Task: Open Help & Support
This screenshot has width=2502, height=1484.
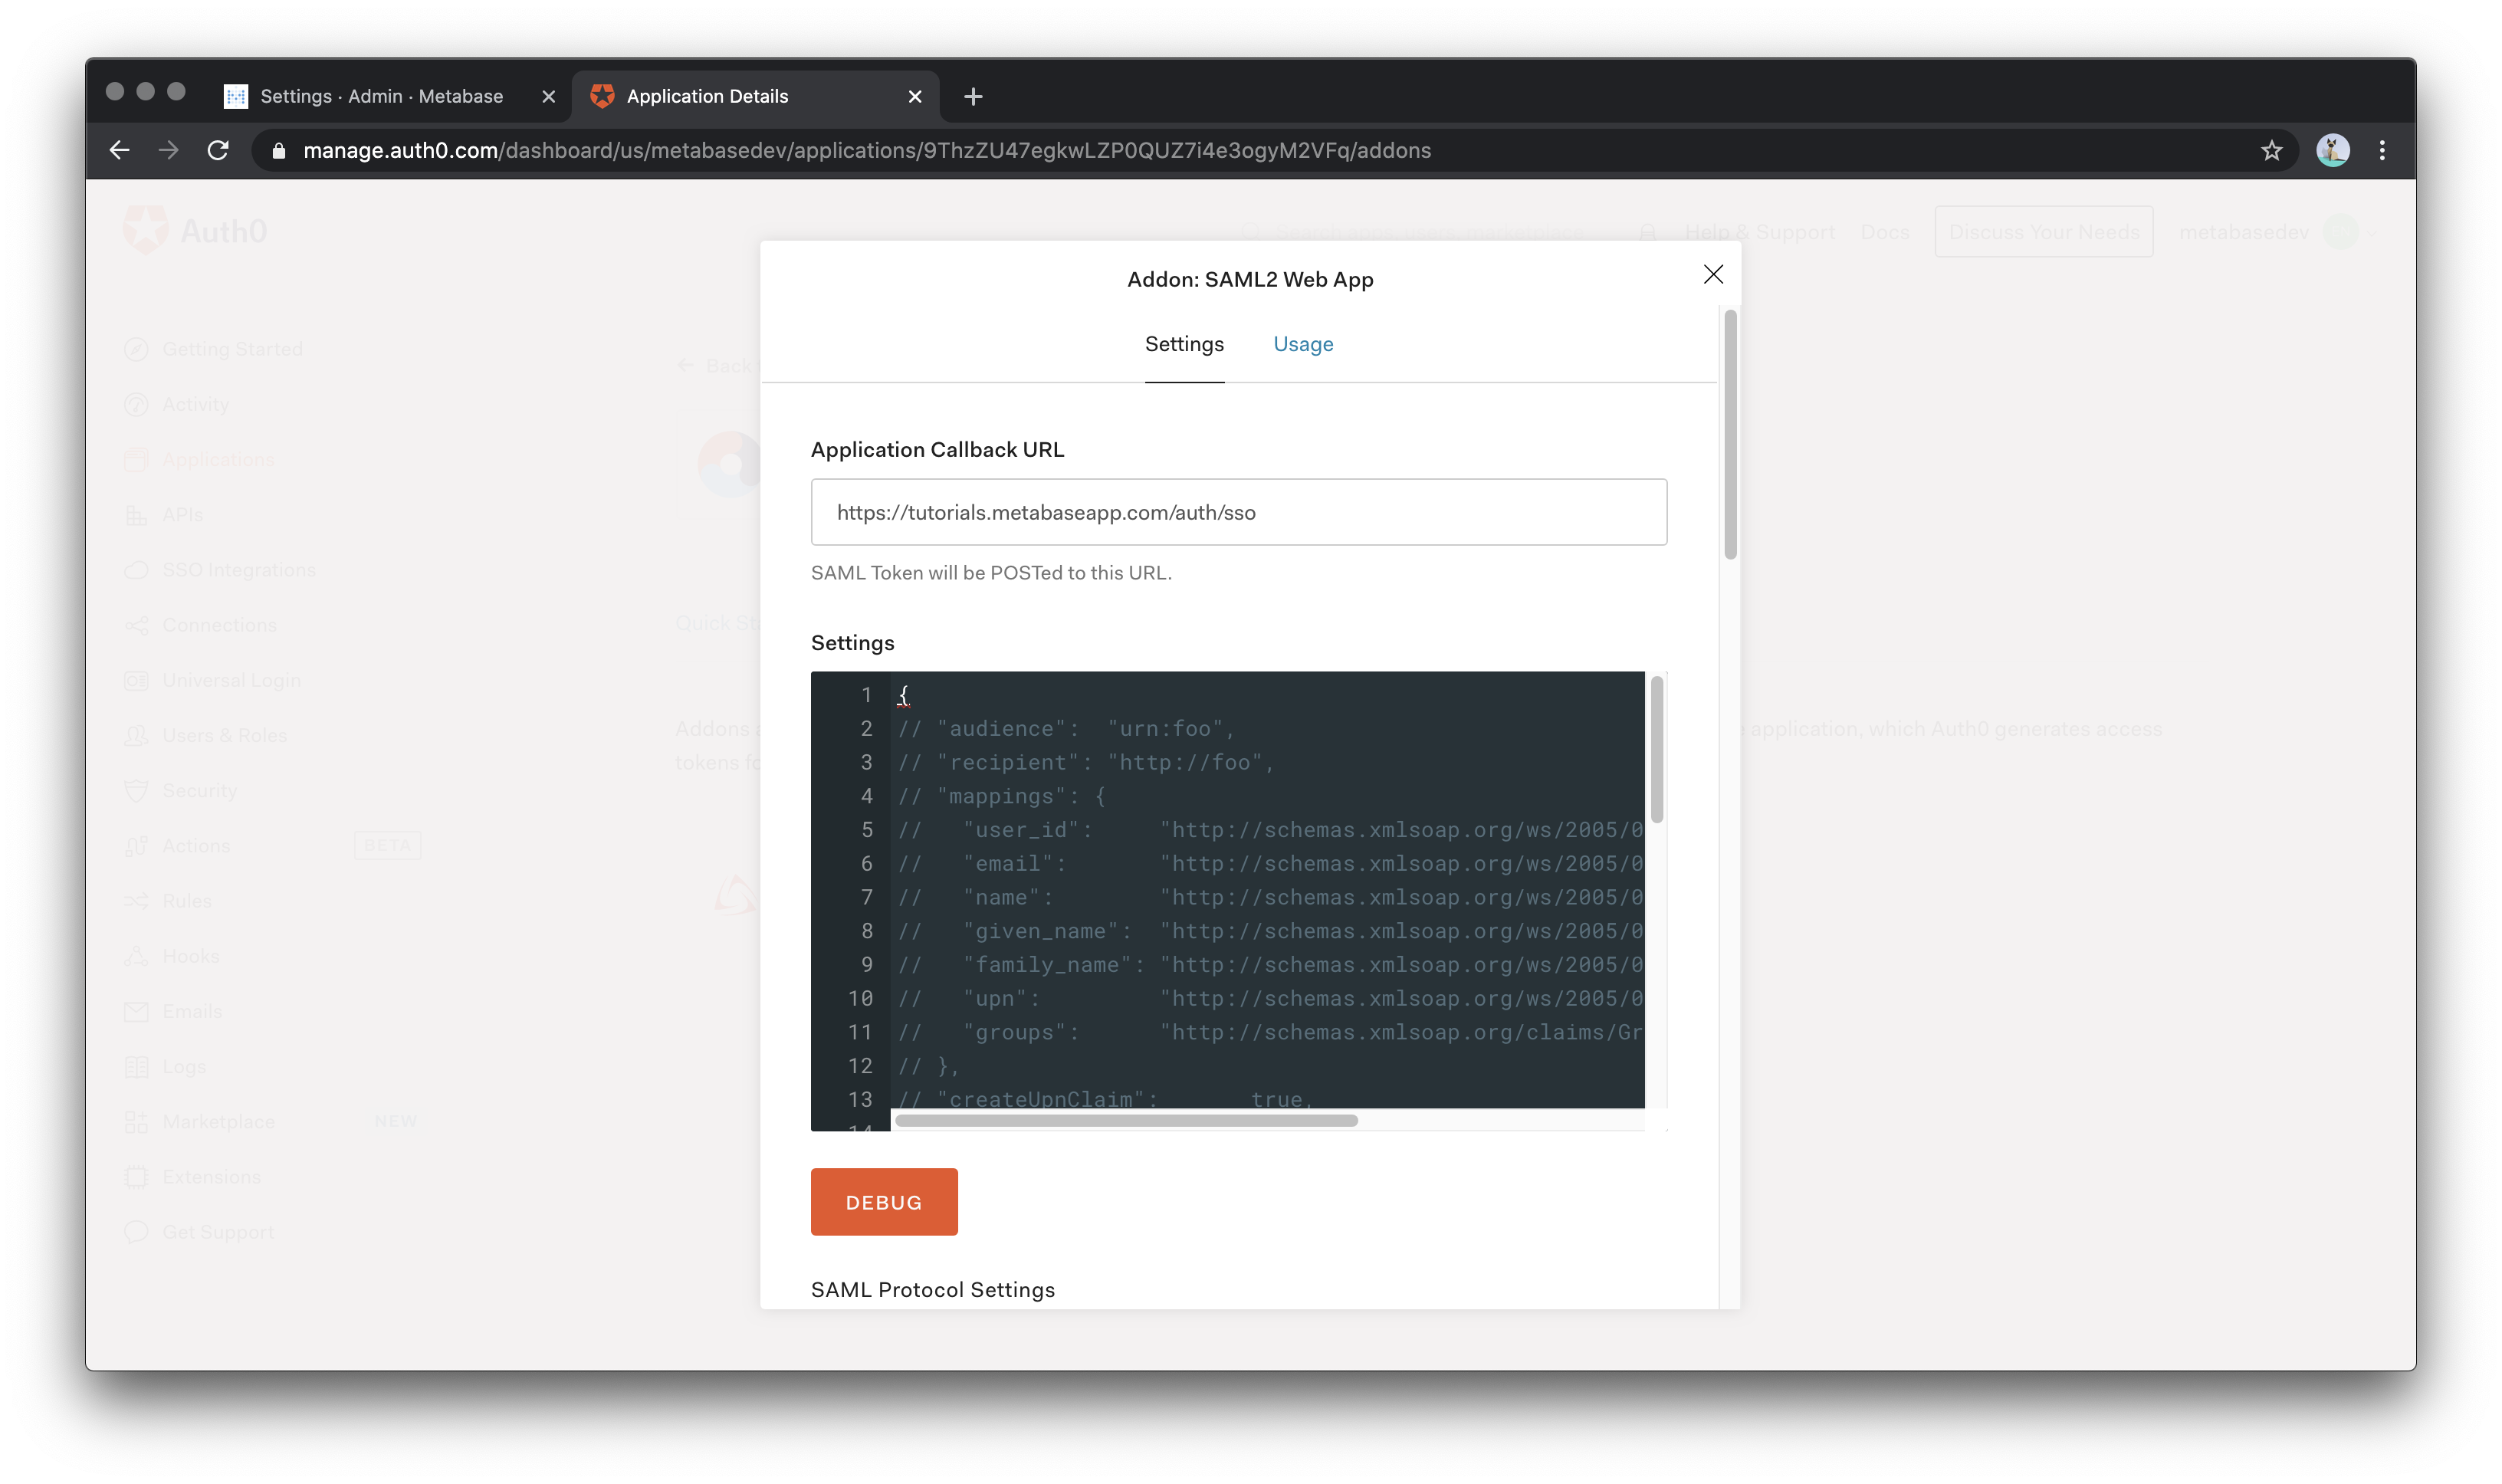Action: point(1760,231)
